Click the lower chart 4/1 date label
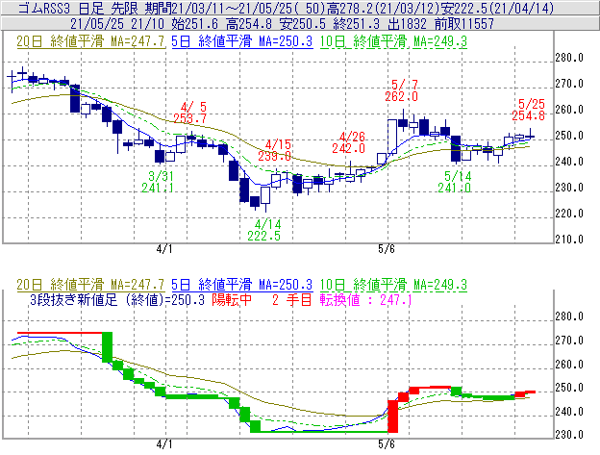 pyautogui.click(x=164, y=443)
